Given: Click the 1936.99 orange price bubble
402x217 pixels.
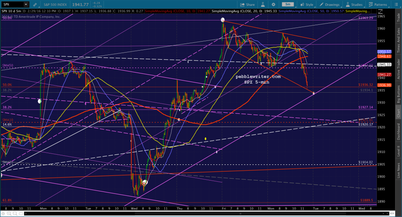Looking at the screenshot, I should [x=384, y=85].
